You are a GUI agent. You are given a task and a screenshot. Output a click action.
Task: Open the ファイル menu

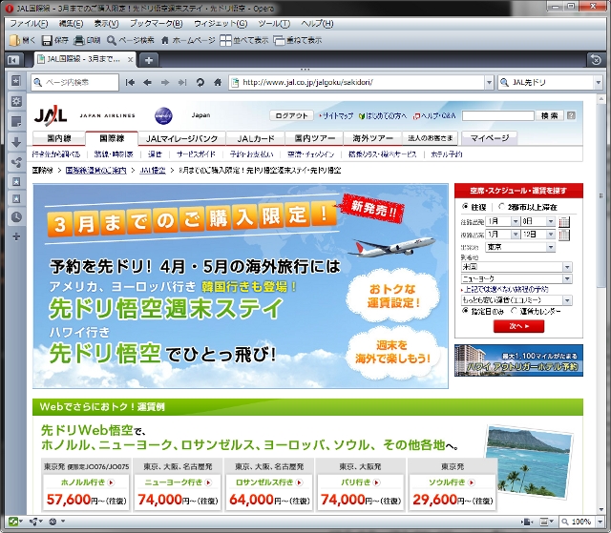(x=29, y=23)
